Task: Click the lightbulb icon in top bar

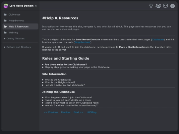Action: coord(151,6)
